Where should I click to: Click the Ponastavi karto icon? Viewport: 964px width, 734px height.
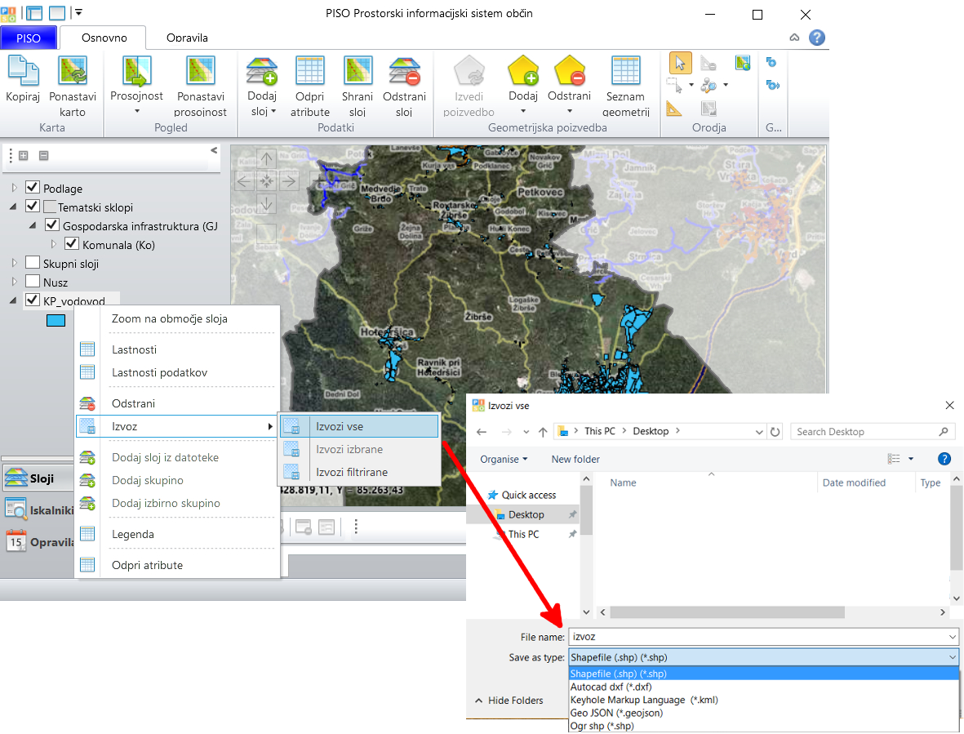(72, 71)
